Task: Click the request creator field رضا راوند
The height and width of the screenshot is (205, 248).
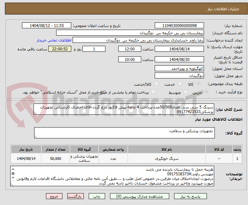Action: 138,40
